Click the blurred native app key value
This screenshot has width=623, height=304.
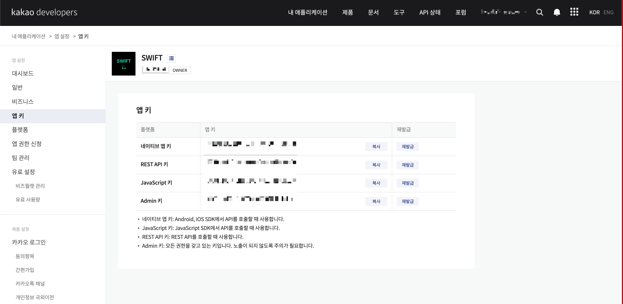(252, 144)
